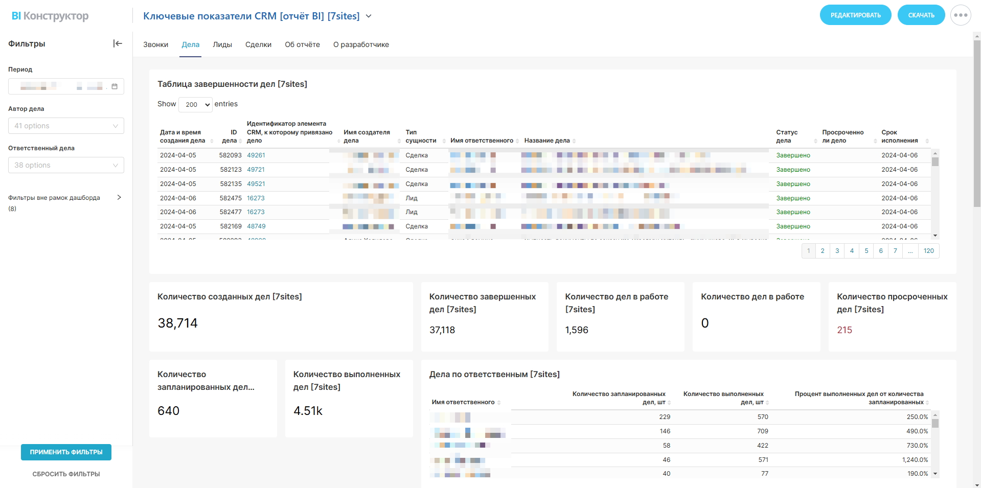
Task: Open the Автор дела dropdown
Action: point(66,126)
